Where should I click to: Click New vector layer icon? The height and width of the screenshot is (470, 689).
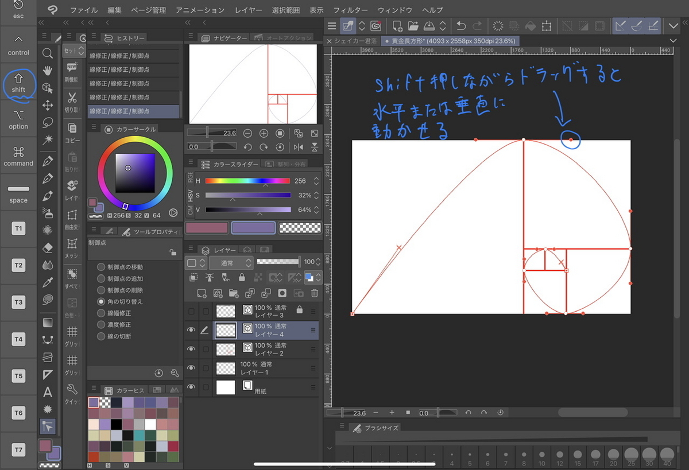click(218, 293)
